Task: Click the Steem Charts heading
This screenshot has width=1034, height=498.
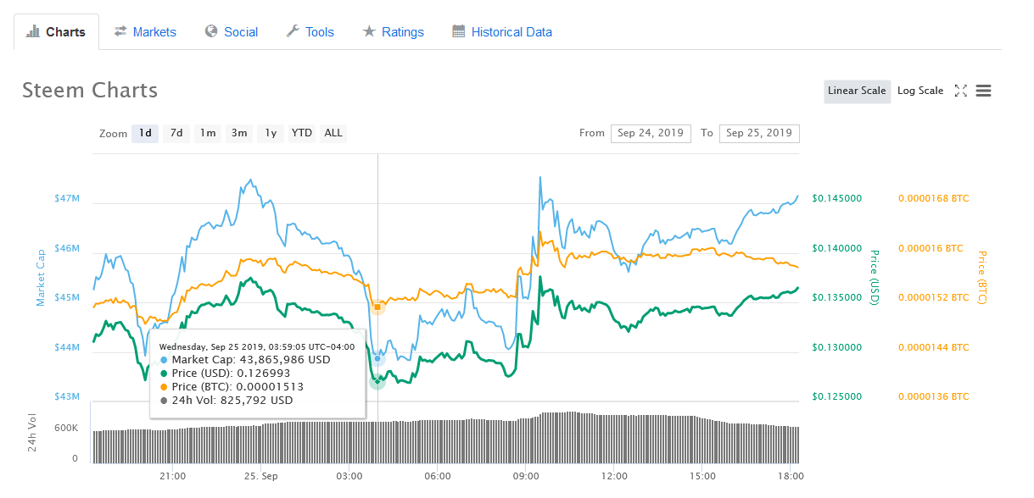Action: coord(90,90)
